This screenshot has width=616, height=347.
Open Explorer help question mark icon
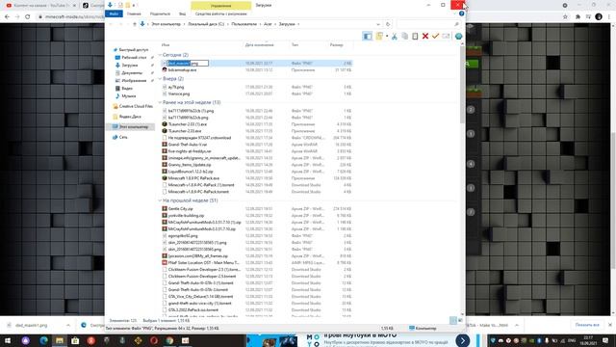pyautogui.click(x=462, y=13)
